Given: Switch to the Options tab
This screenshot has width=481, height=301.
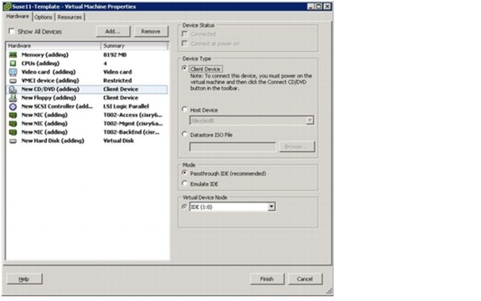Looking at the screenshot, I should point(44,18).
